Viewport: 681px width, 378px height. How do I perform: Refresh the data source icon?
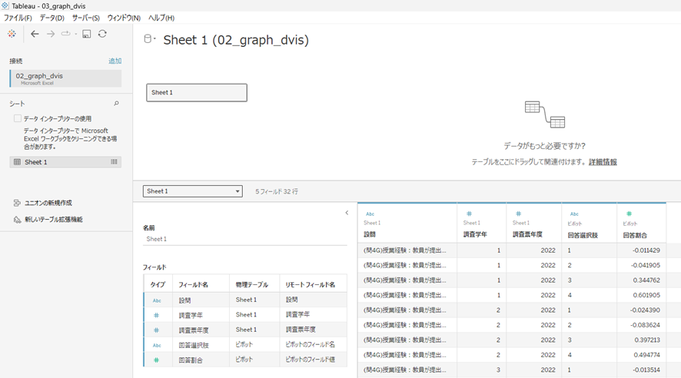pos(102,34)
